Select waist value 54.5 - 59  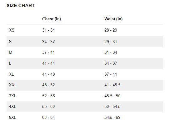pyautogui.click(x=112, y=117)
